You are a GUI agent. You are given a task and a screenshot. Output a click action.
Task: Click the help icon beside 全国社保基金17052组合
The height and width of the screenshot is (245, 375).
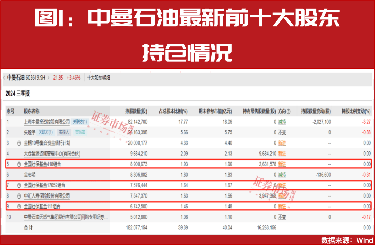click(18, 185)
